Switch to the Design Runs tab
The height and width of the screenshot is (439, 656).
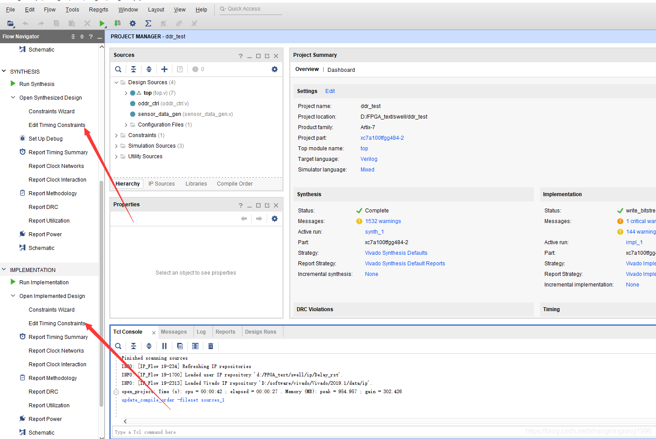[261, 332]
